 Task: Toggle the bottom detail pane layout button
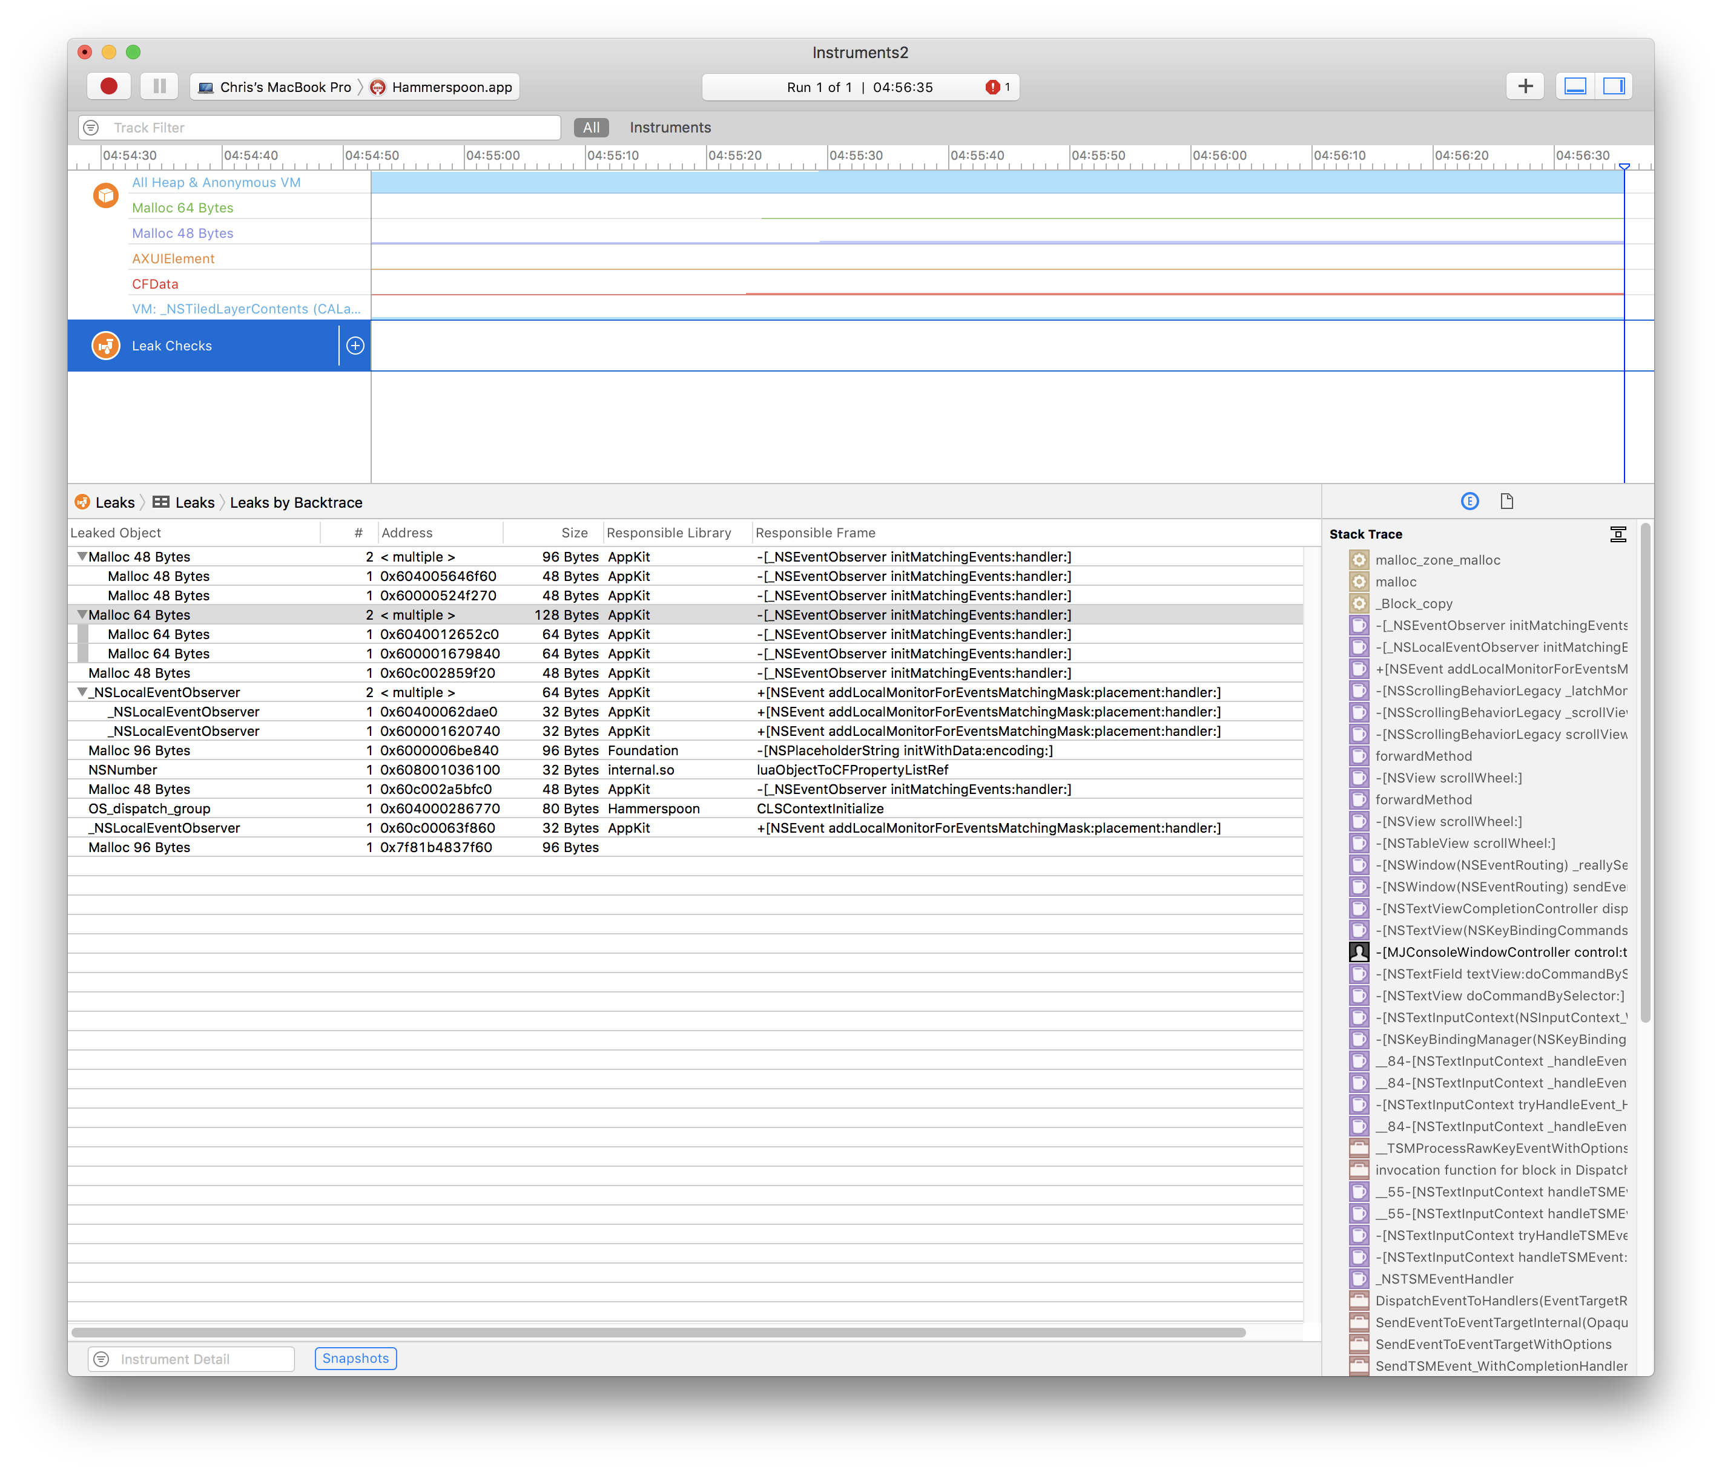coord(1574,85)
